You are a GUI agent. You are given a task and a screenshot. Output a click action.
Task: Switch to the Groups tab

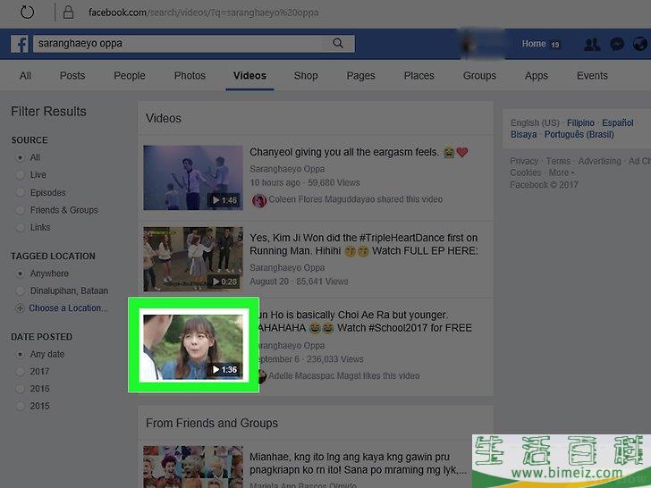(479, 75)
